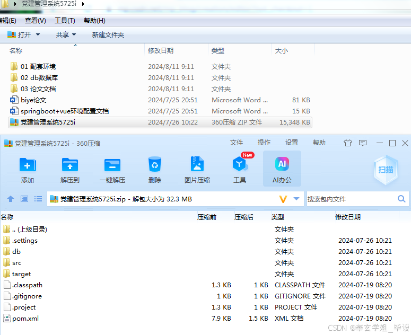Click the 打开 button in Explorer toolbar

point(19,34)
